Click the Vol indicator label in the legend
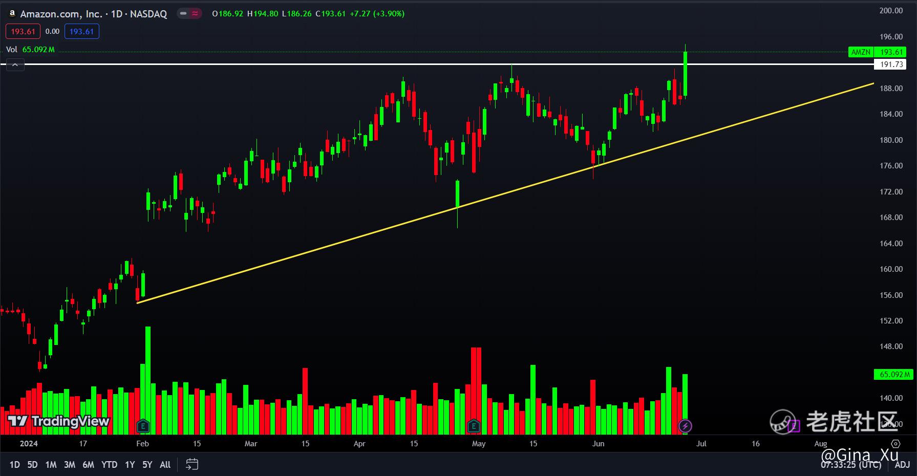Viewport: 917px width, 476px height. click(x=12, y=50)
